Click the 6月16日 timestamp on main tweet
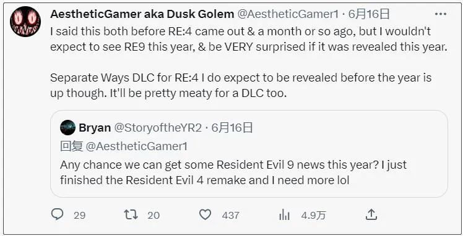The image size is (463, 236). [369, 14]
